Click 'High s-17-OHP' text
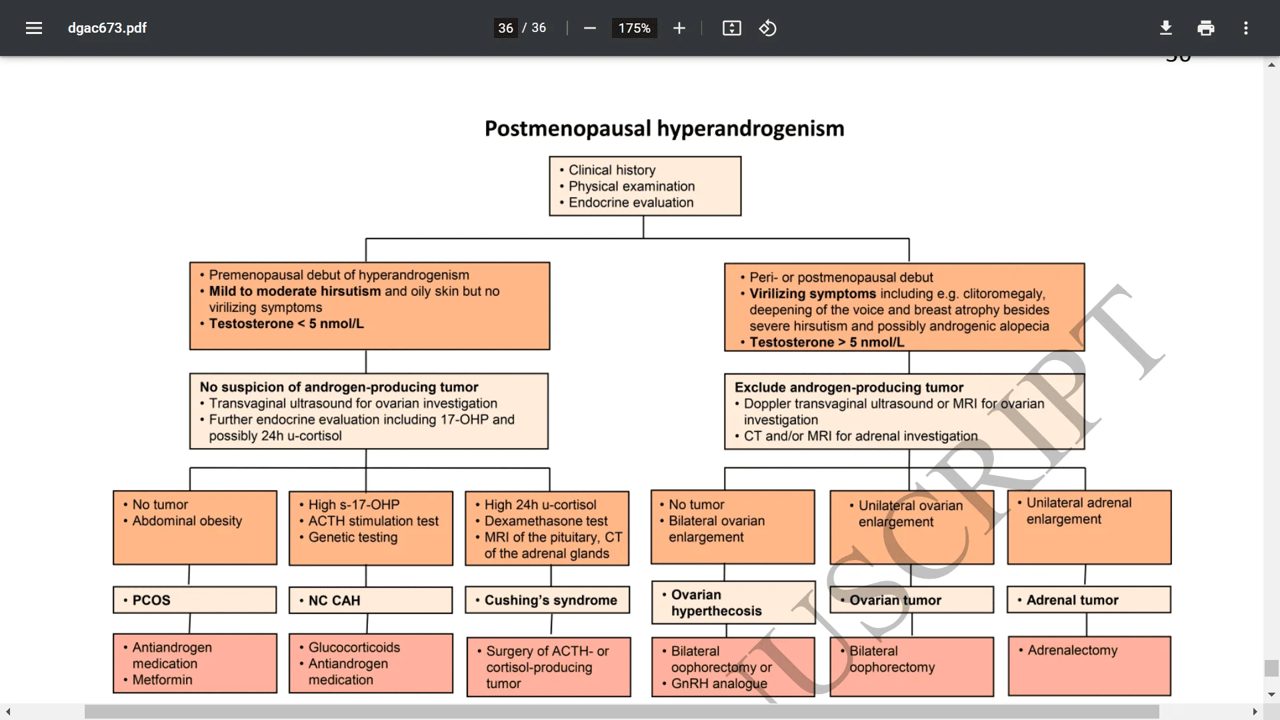1280x720 pixels. pos(354,505)
